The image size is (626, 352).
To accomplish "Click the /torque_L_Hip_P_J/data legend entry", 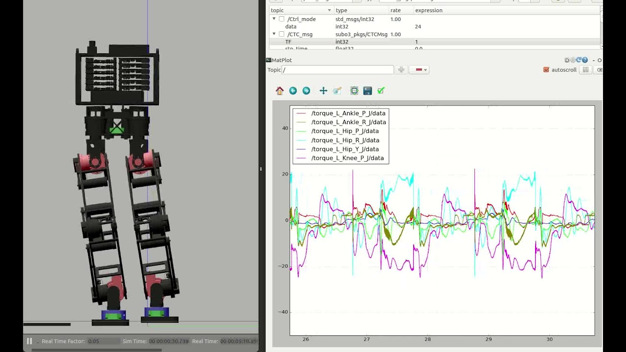I will [x=337, y=131].
